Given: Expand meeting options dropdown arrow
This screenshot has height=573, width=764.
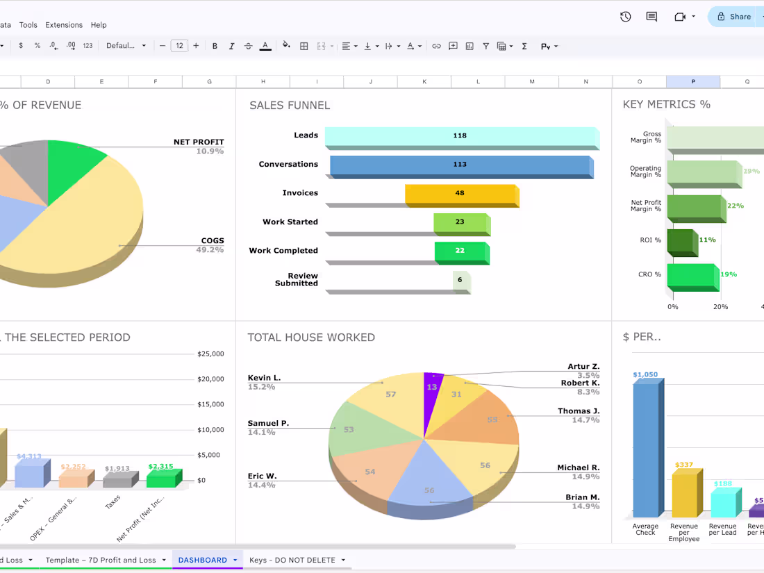Looking at the screenshot, I should [x=693, y=17].
